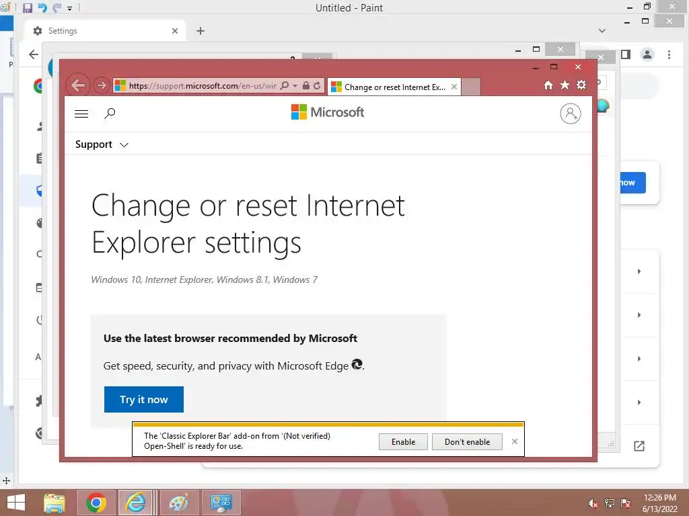The image size is (689, 516).
Task: Open Paint's Customize Quick Access Toolbar dropdown
Action: (x=69, y=8)
